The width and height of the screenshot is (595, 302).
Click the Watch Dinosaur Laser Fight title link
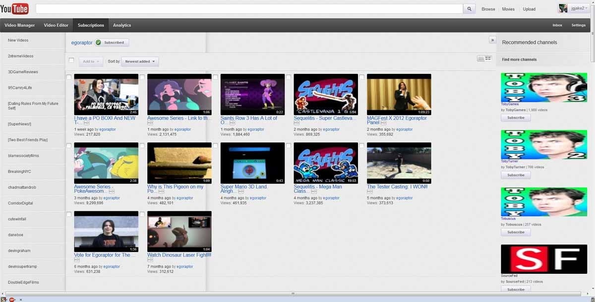[179, 255]
